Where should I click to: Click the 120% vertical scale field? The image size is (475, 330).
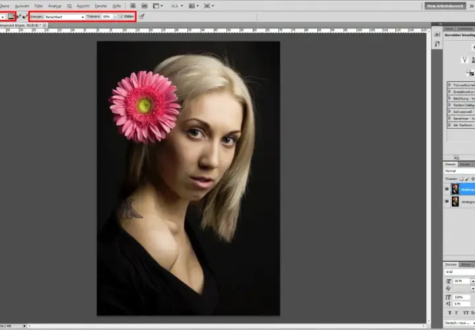462,297
